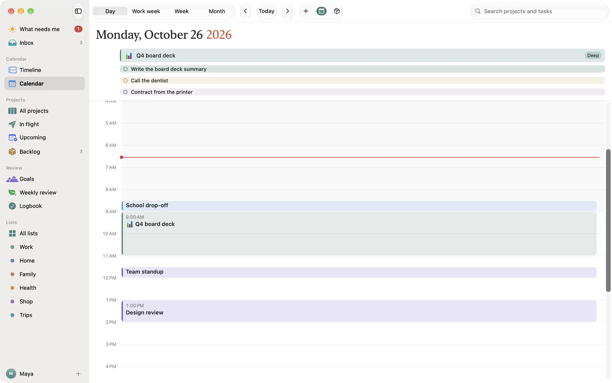The height and width of the screenshot is (383, 612).
Task: Open the Backlog box icon
Action: 12,152
